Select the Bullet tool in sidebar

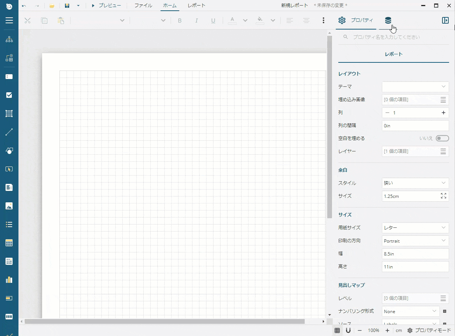[9, 298]
